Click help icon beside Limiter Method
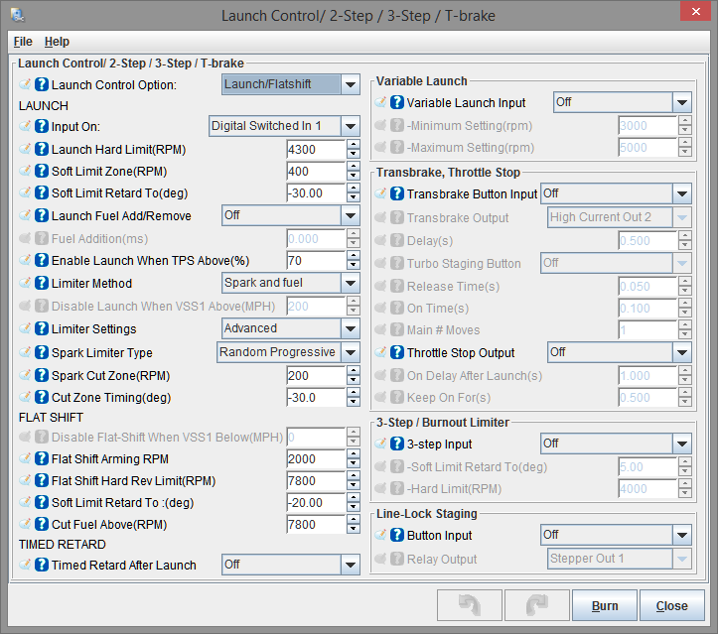Image resolution: width=718 pixels, height=634 pixels. click(x=42, y=284)
